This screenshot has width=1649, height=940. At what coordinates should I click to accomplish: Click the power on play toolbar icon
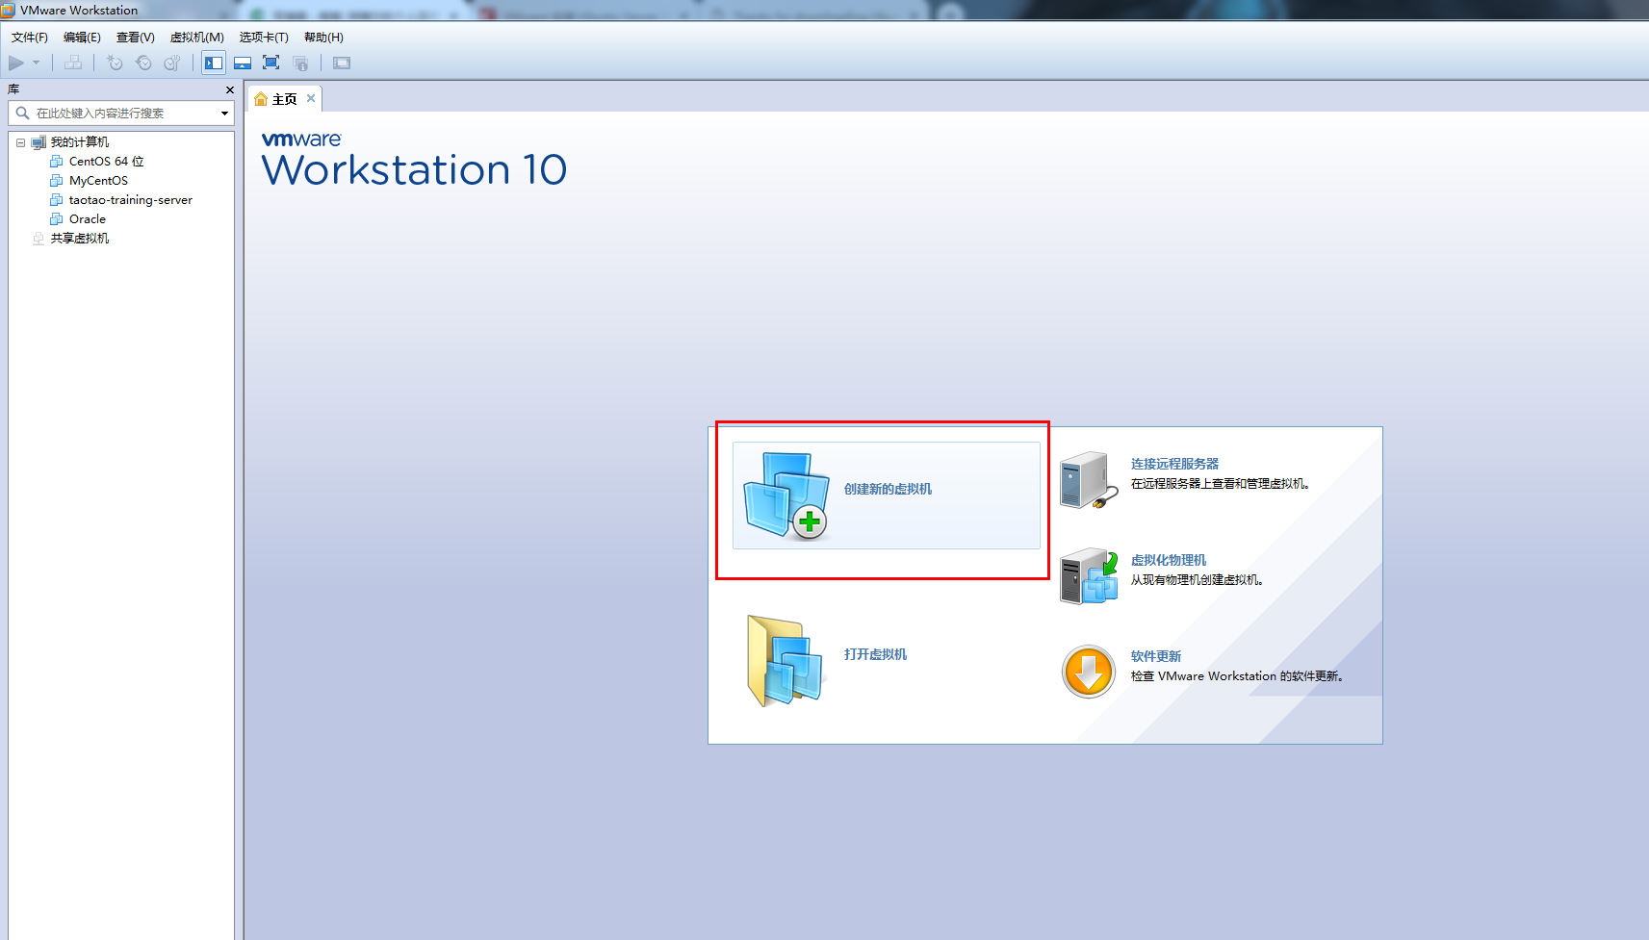[x=16, y=63]
